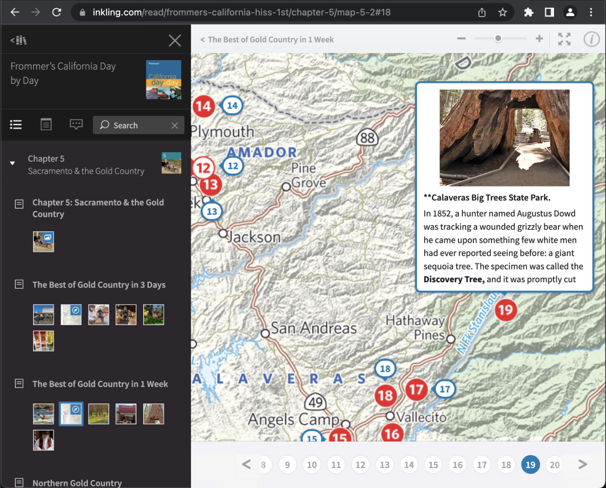Open the comments speech bubble icon
Screen dimensions: 606x488
(x=76, y=125)
